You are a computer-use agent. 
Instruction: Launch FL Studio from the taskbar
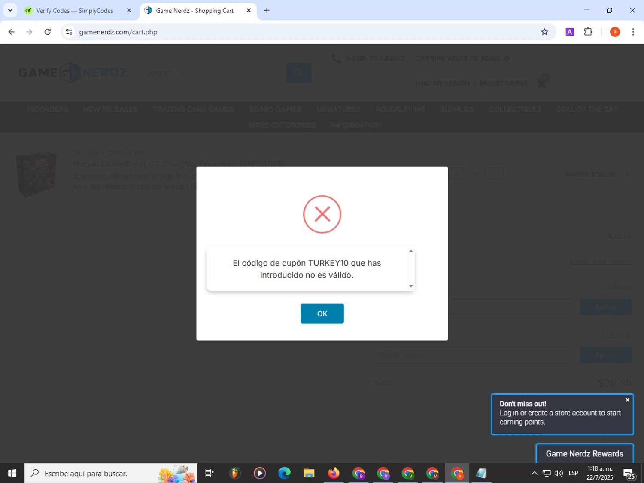235,473
